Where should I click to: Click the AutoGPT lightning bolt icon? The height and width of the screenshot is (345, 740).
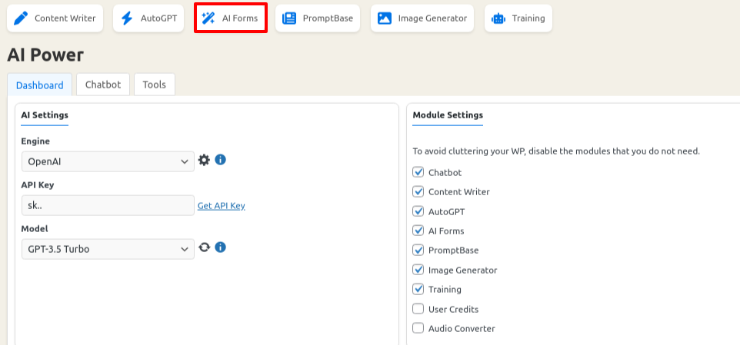pyautogui.click(x=127, y=18)
